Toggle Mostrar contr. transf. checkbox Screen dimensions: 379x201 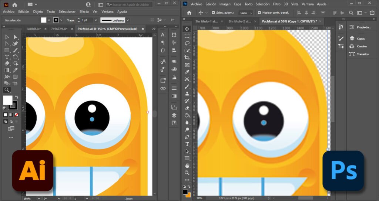[259, 13]
